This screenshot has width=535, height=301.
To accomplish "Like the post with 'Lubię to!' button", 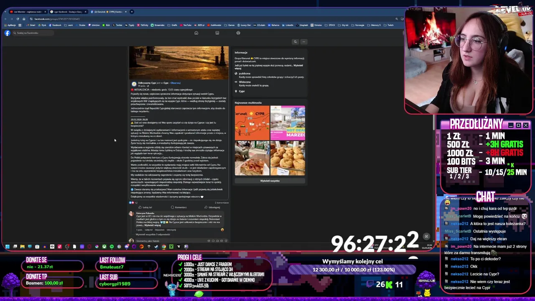I will (x=145, y=207).
